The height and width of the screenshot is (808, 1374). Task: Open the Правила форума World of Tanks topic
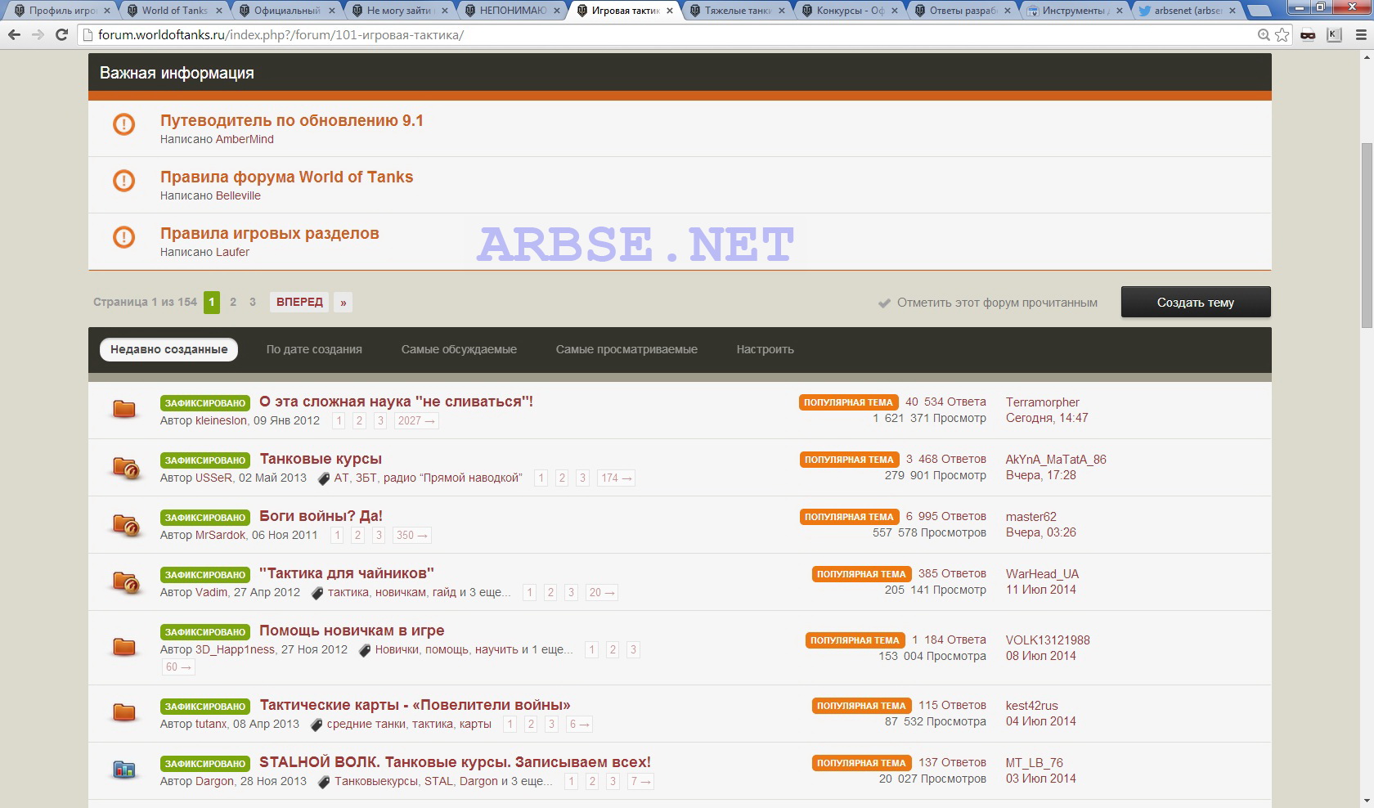click(x=286, y=177)
